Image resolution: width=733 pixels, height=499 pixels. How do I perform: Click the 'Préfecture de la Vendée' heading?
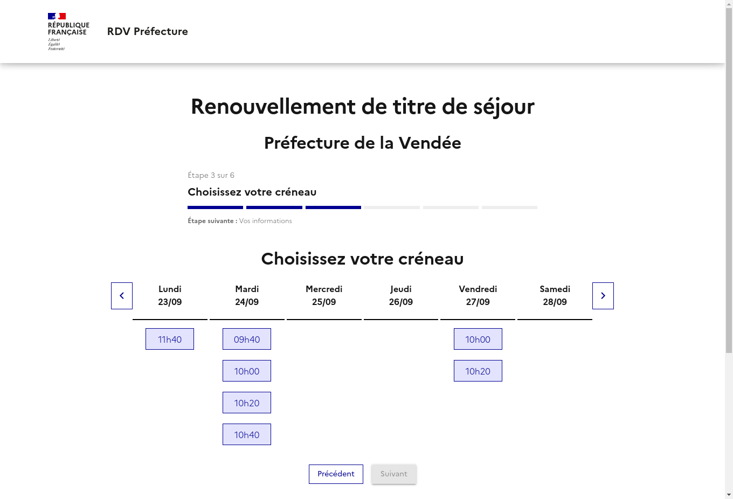(363, 143)
